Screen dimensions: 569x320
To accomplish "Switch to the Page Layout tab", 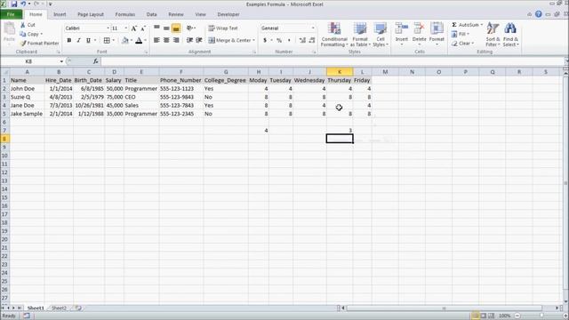I will pyautogui.click(x=91, y=14).
